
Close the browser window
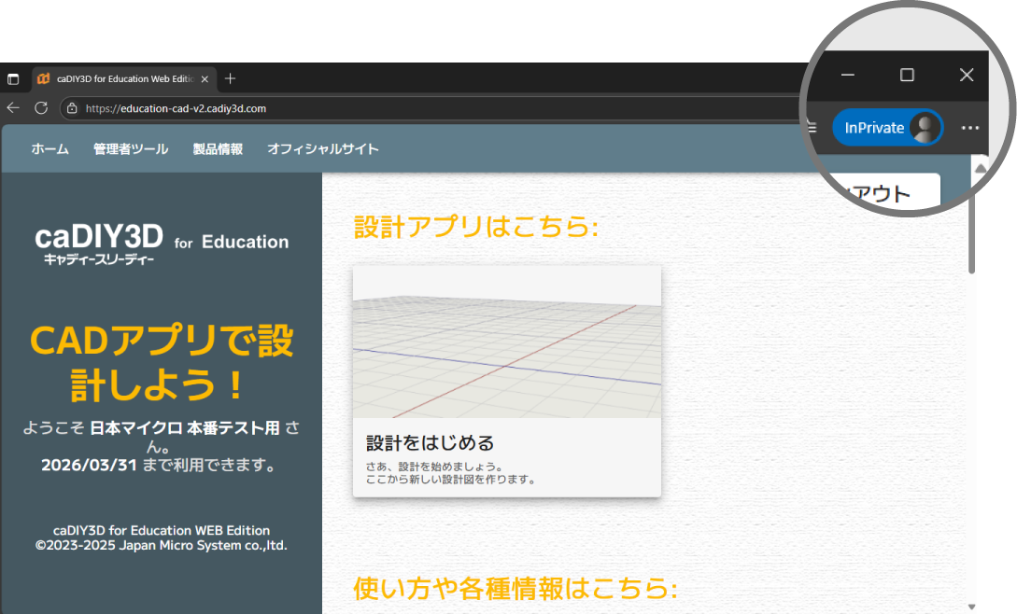[x=967, y=76]
